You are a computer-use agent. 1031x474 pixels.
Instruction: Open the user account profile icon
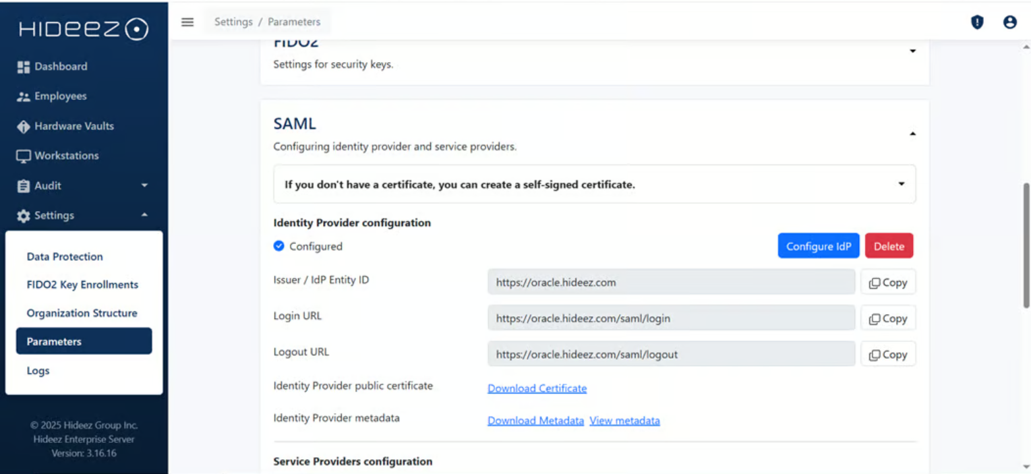[1009, 22]
